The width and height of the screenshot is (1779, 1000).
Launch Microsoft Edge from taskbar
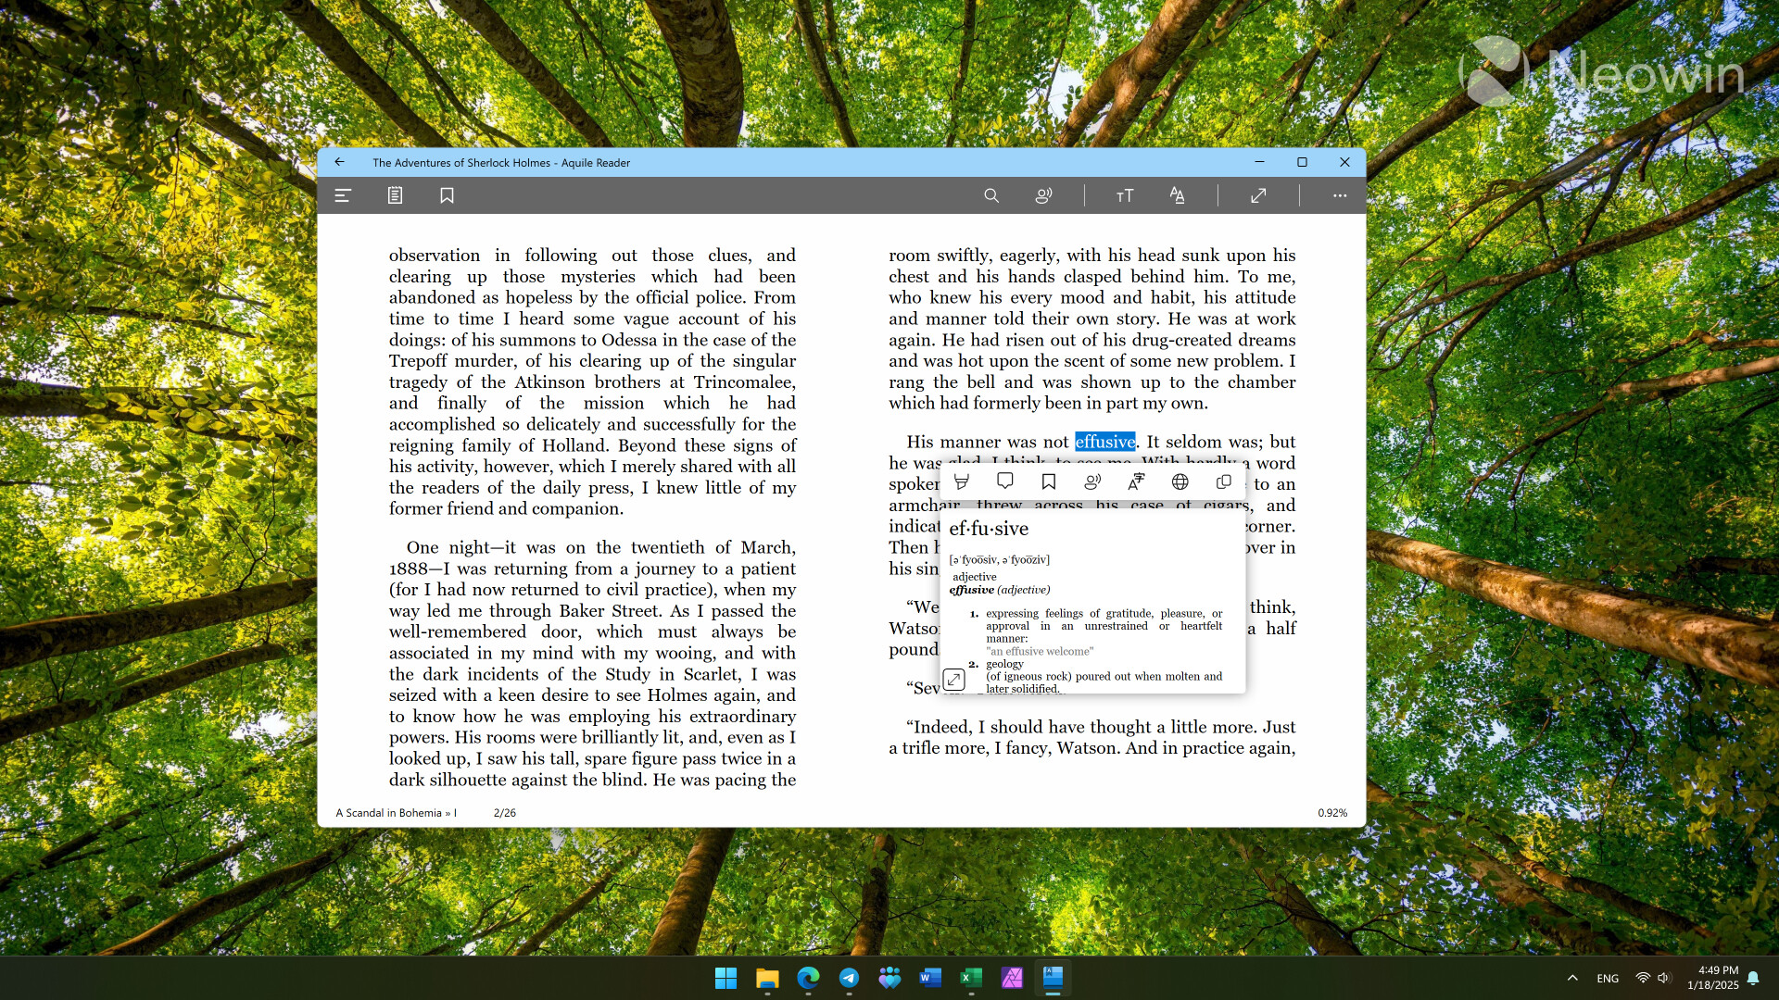(808, 978)
